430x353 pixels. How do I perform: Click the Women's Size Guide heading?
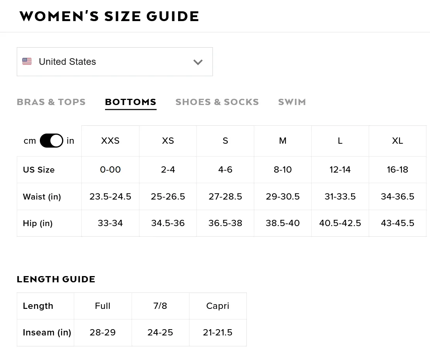(x=109, y=16)
